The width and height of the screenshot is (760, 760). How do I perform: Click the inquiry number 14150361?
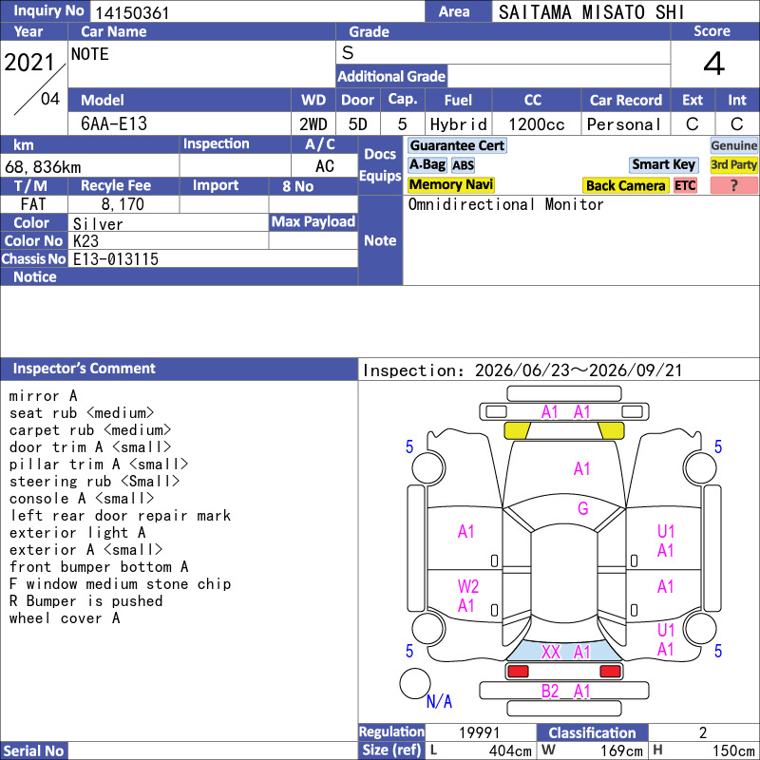(132, 12)
